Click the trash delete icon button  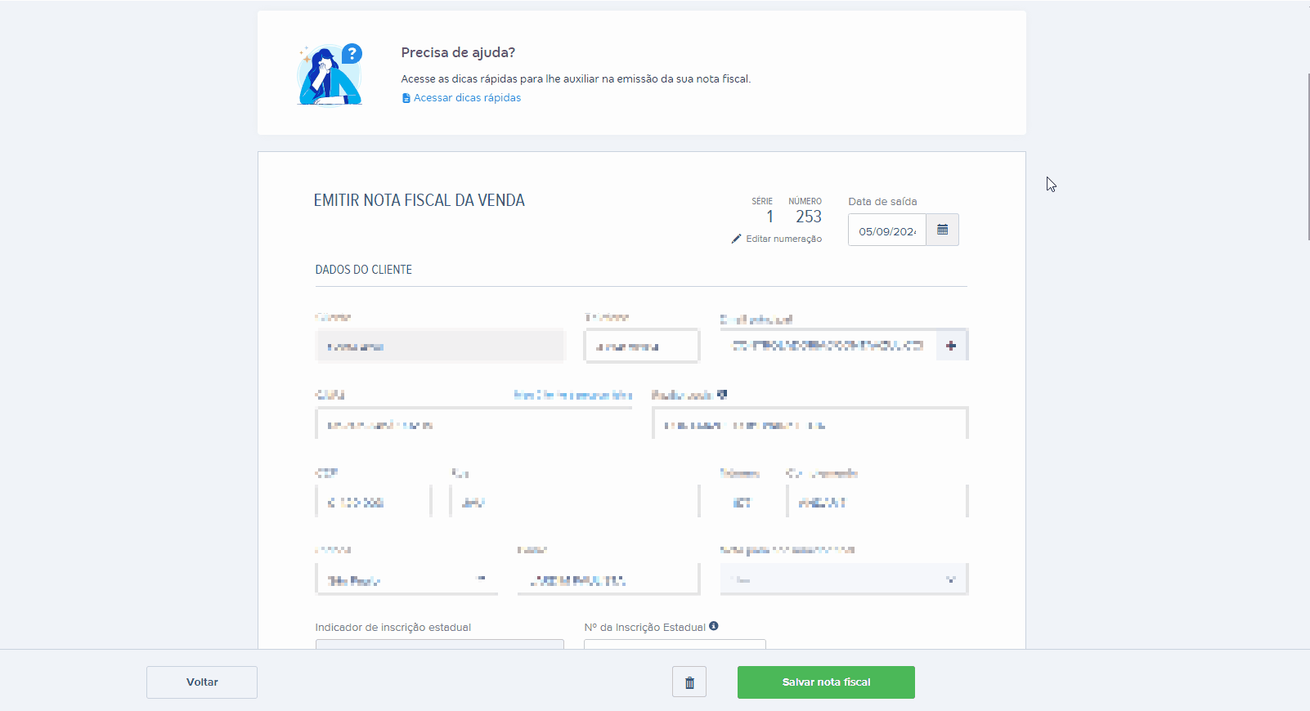pos(689,682)
